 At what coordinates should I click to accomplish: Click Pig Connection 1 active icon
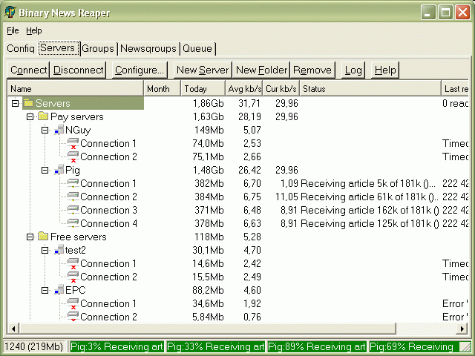pos(73,183)
